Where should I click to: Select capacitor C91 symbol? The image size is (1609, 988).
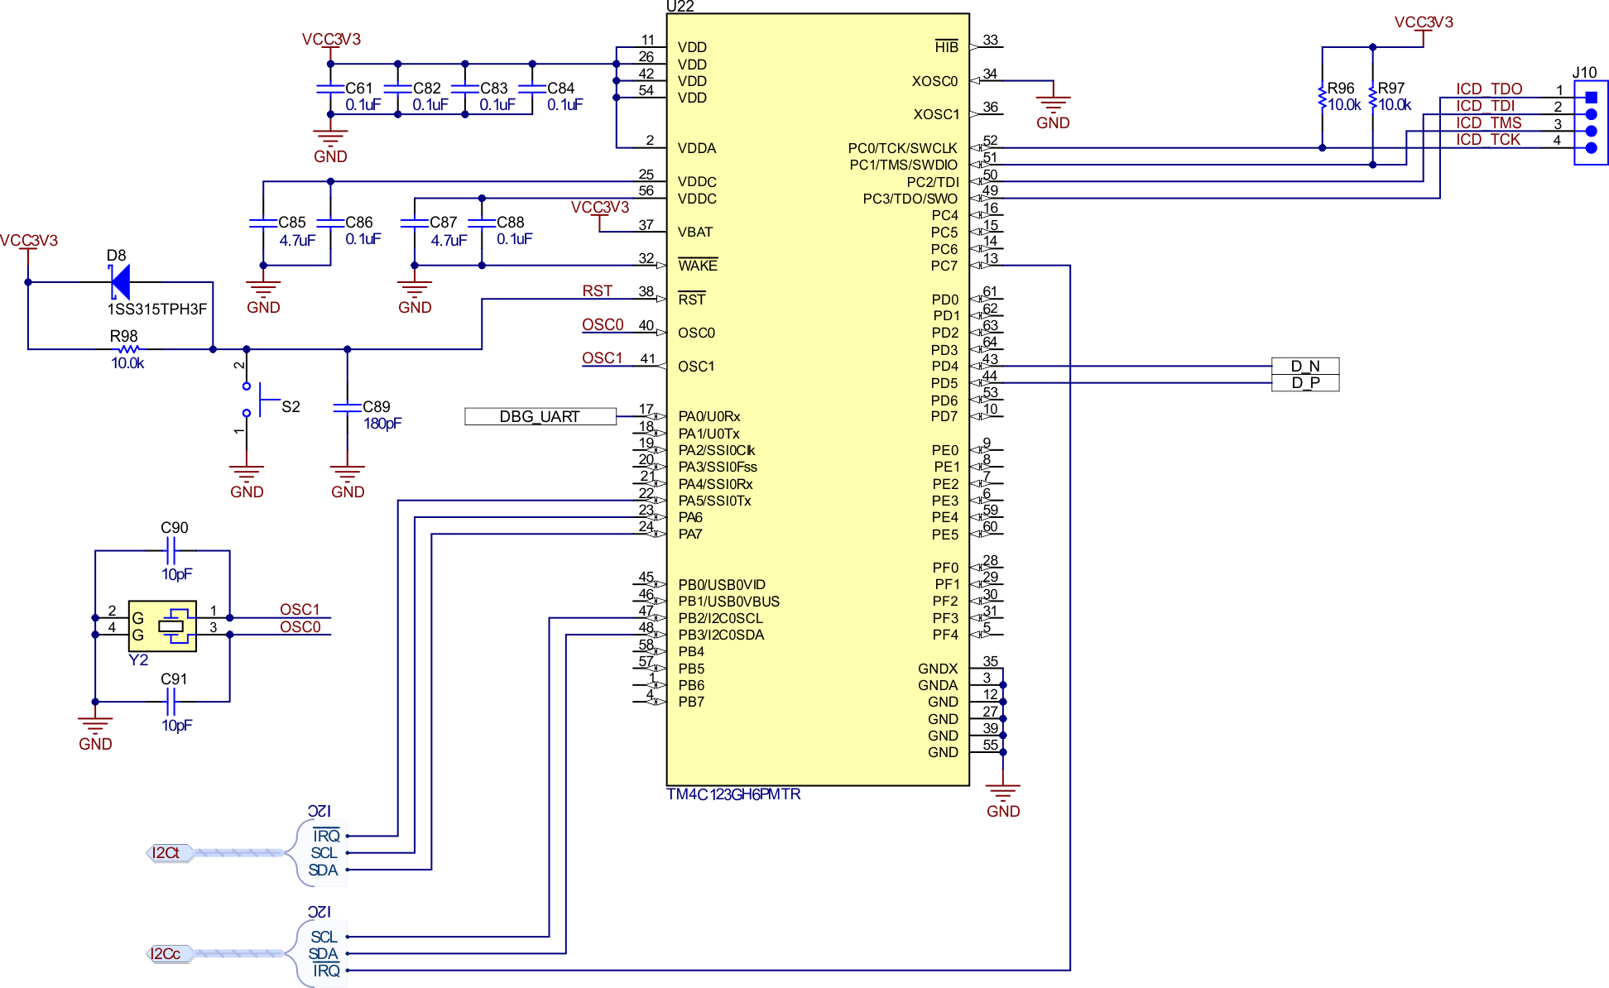click(x=171, y=702)
